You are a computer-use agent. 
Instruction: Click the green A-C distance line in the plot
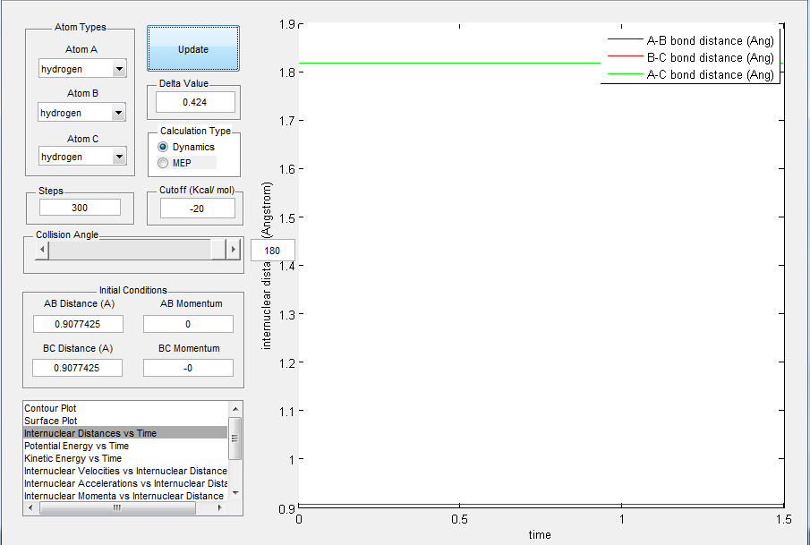(449, 63)
